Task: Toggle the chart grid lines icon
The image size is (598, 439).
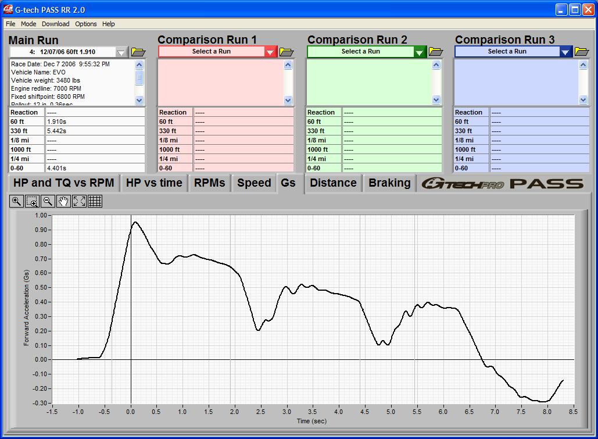Action: (x=95, y=201)
